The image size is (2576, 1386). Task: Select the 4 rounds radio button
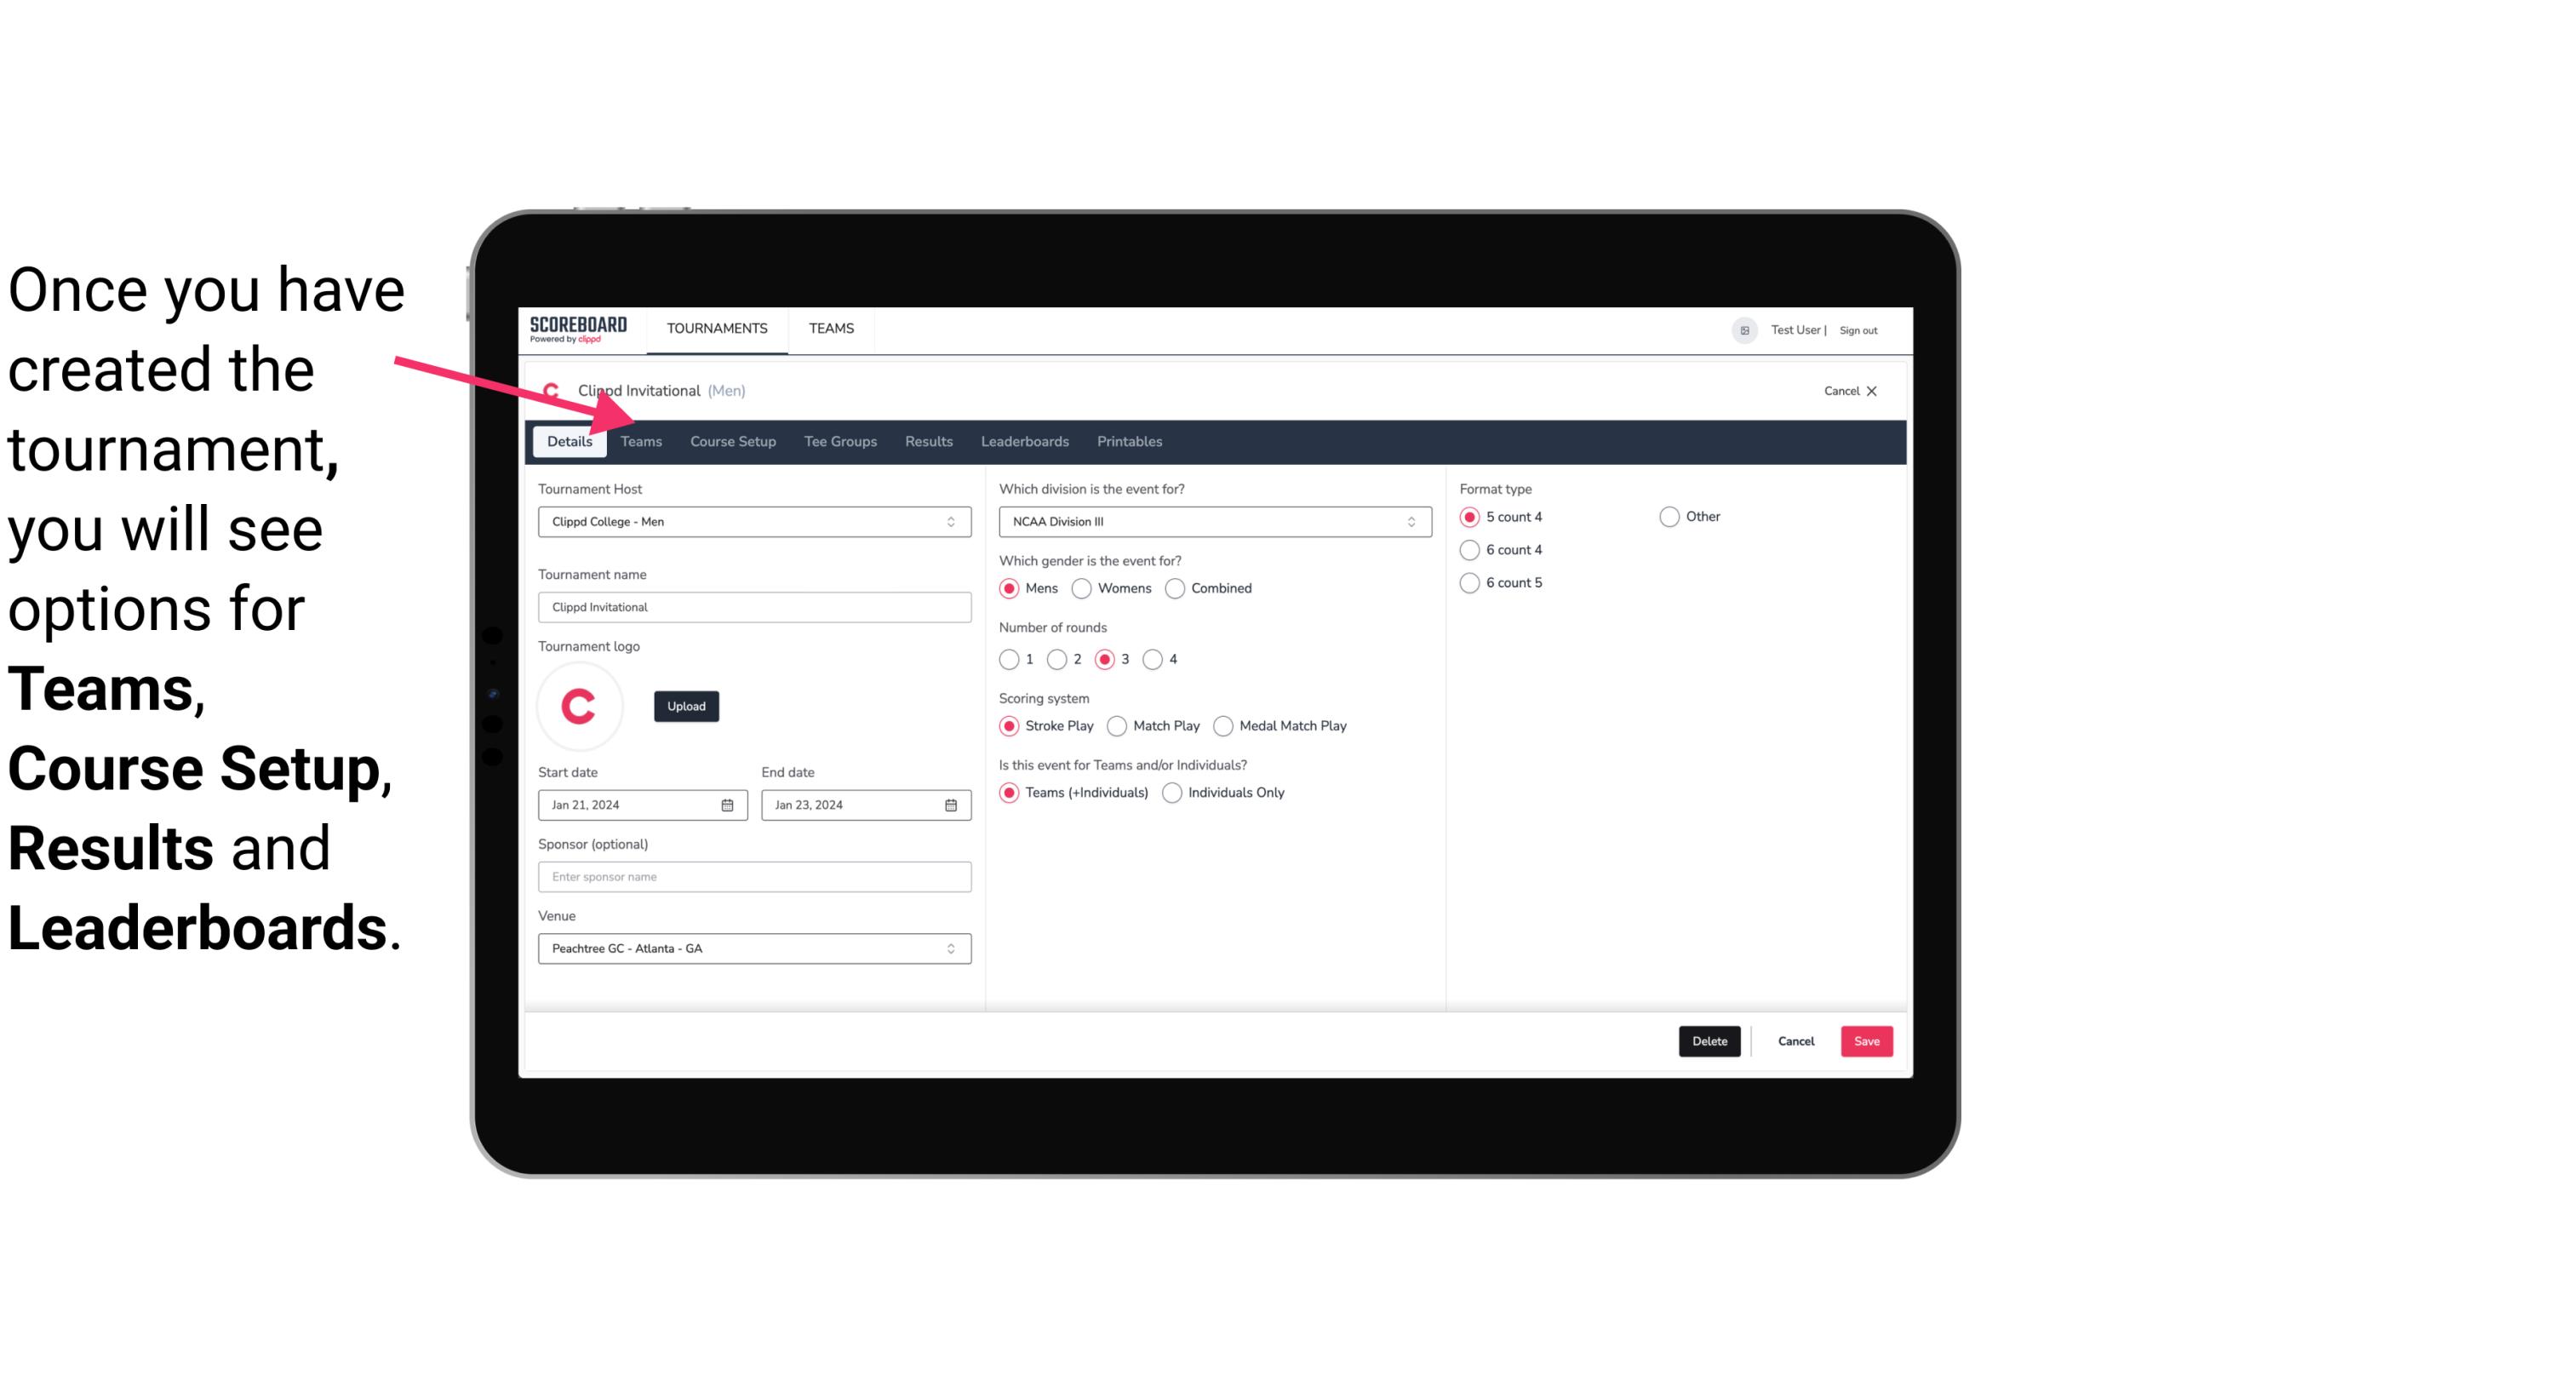1153,659
